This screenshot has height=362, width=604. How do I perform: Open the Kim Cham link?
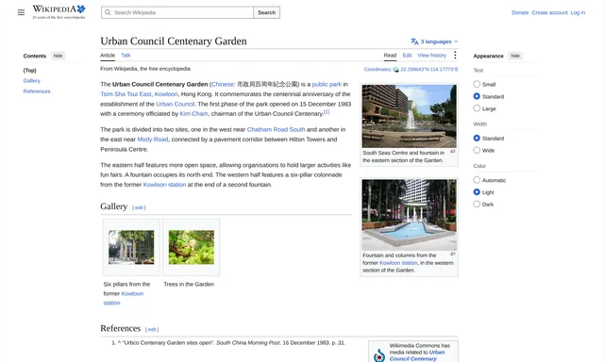193,114
